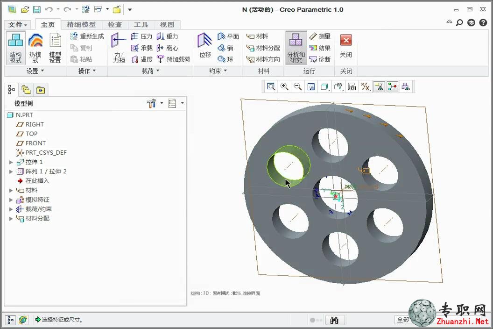Open Material Assignment (材料分配)
493x329 pixels.
263,48
